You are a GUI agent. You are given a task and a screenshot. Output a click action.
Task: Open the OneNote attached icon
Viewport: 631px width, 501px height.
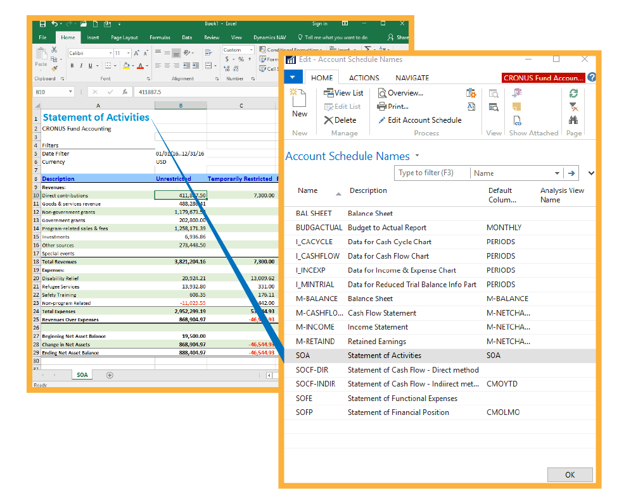[517, 93]
